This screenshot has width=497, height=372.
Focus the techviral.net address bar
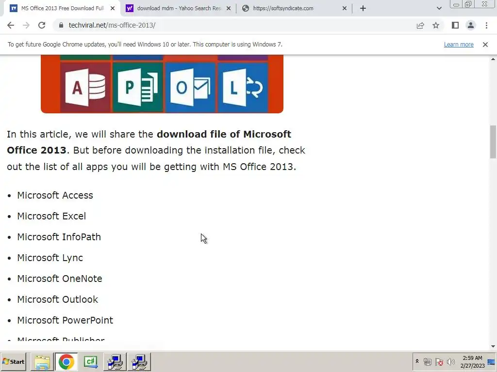coord(234,25)
